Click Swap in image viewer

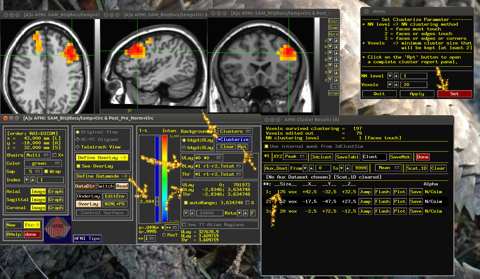333,28
